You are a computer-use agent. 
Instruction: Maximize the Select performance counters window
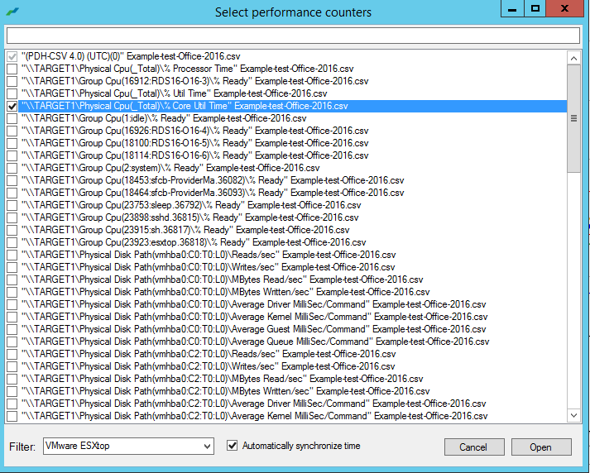pos(535,8)
